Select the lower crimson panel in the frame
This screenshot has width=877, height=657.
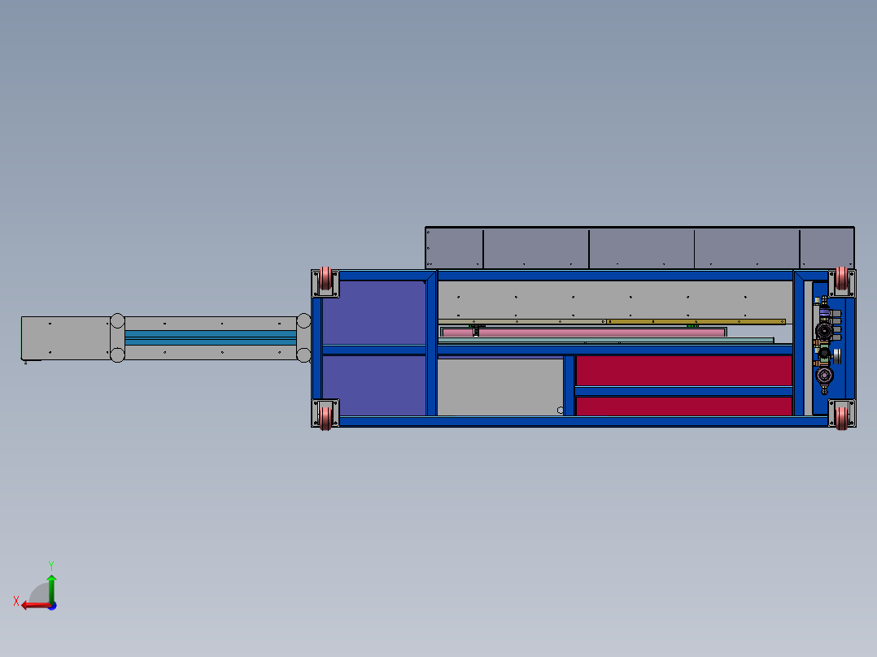(x=683, y=406)
